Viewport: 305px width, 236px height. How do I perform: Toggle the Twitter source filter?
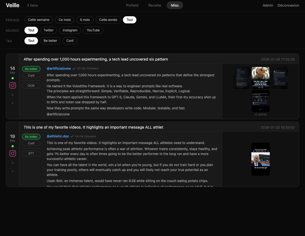[48, 30]
